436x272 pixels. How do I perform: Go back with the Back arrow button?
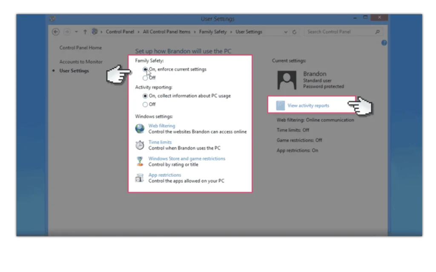coord(56,32)
